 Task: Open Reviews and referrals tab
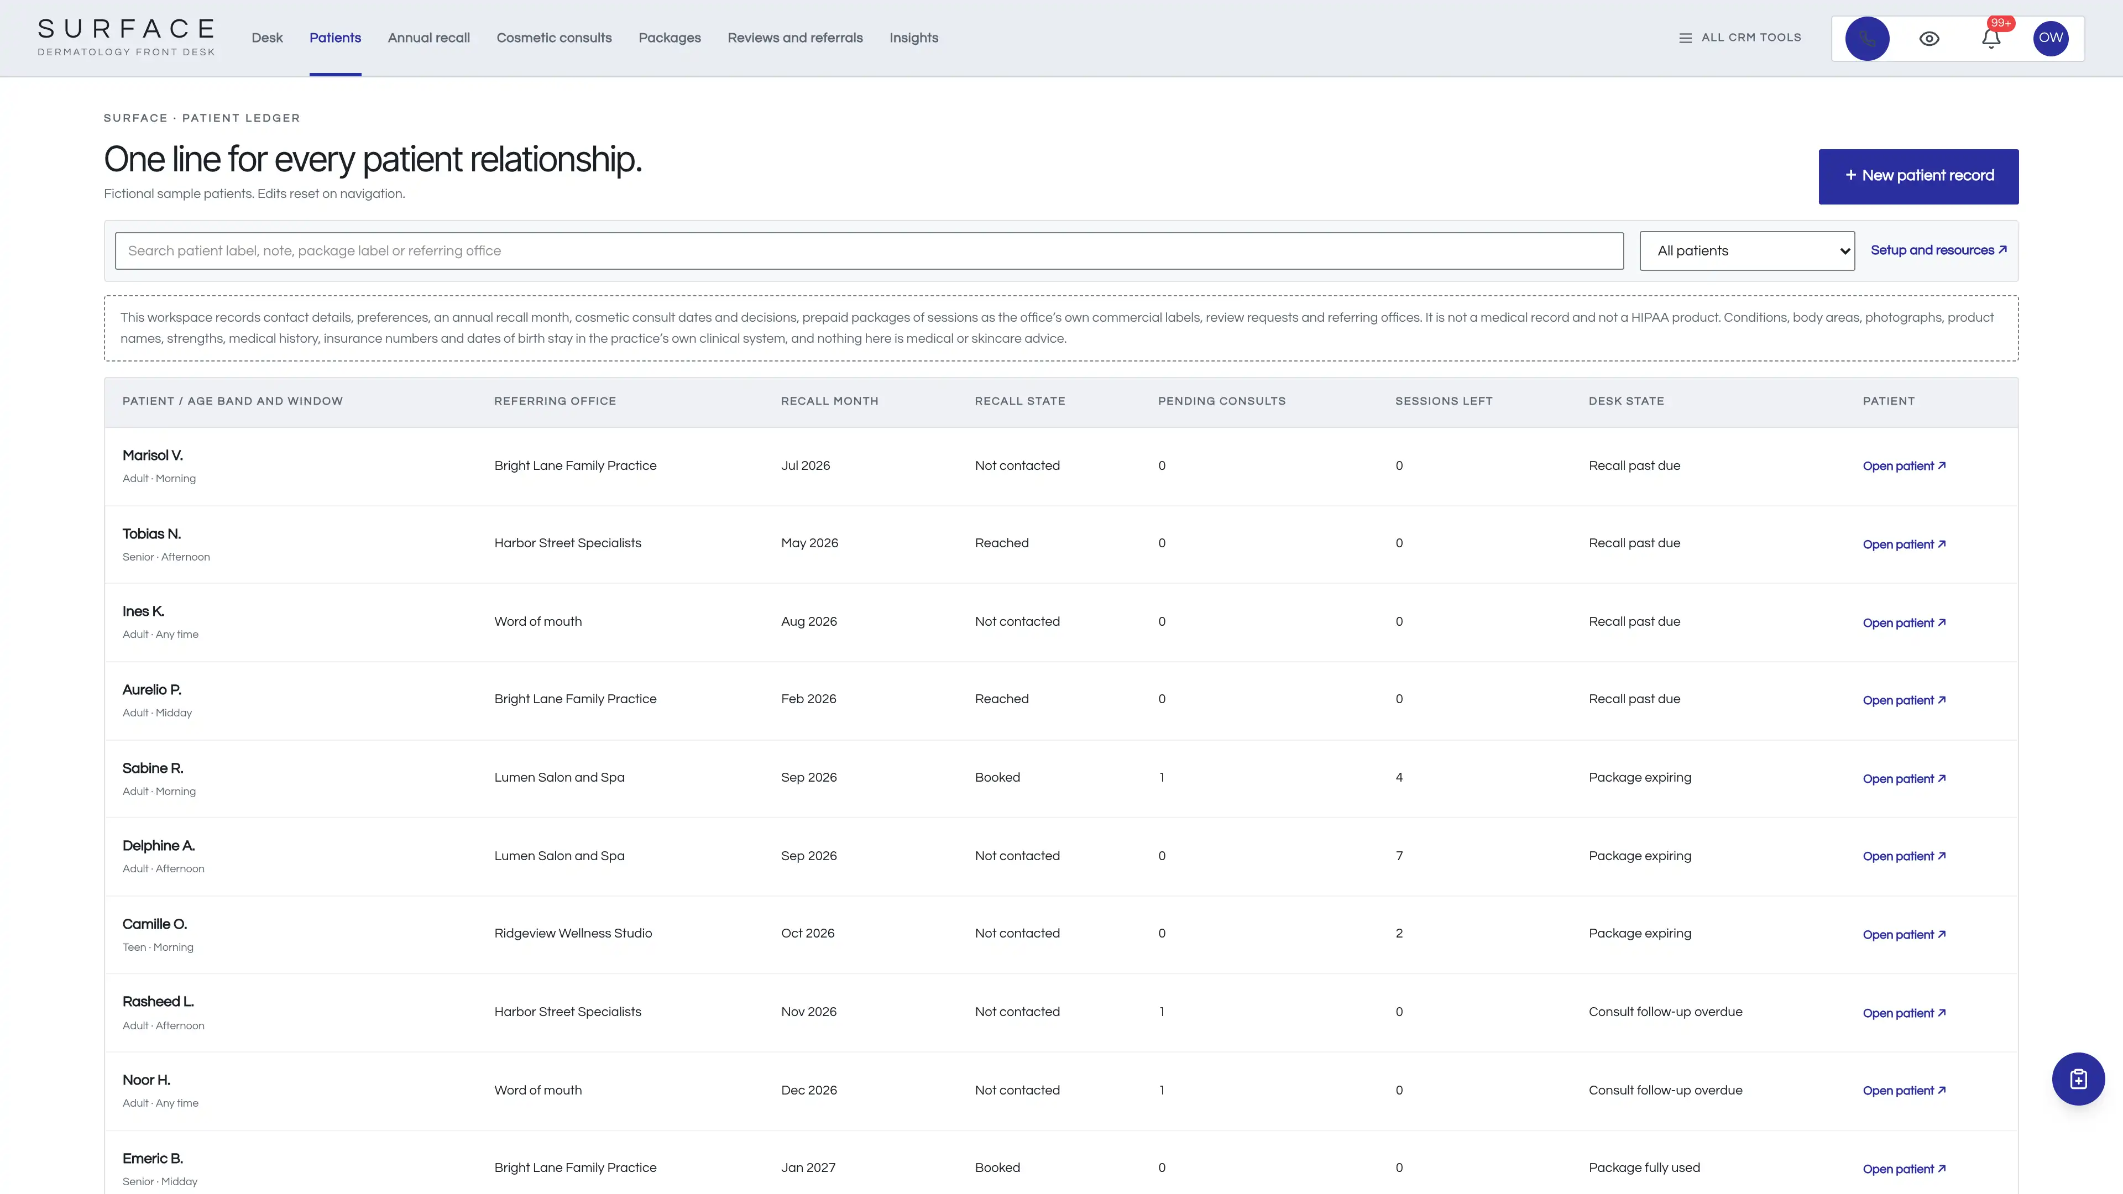click(x=794, y=38)
